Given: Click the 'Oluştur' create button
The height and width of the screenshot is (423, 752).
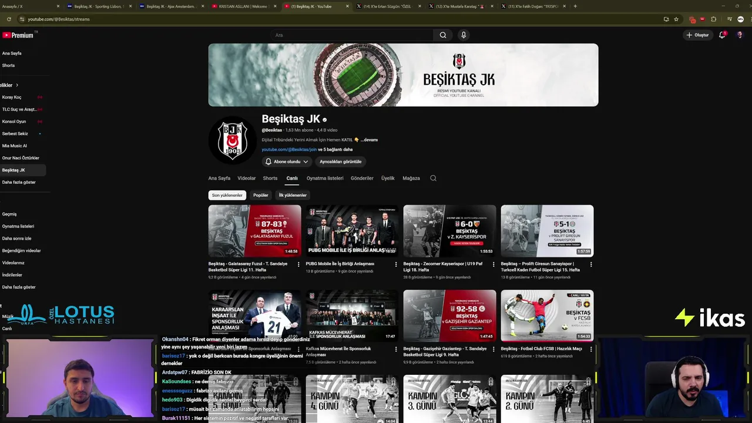Looking at the screenshot, I should point(697,35).
